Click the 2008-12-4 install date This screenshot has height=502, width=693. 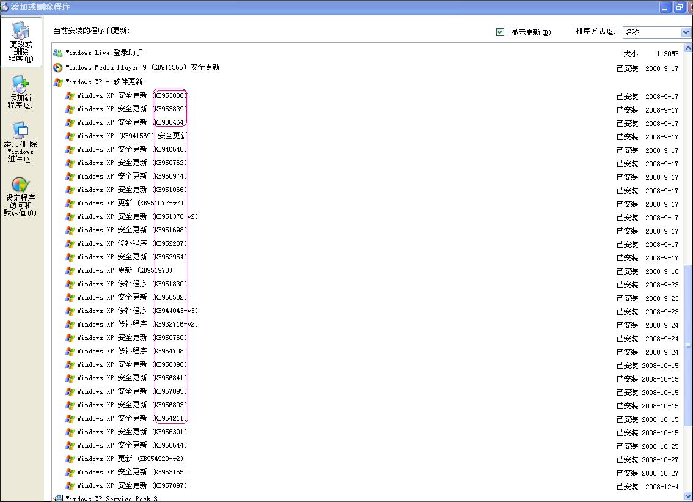pos(662,487)
